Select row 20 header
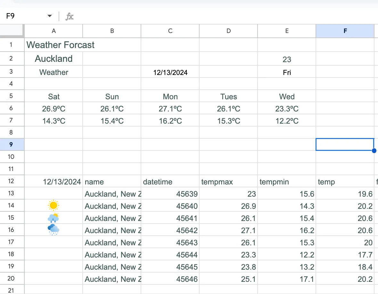 tap(12, 278)
